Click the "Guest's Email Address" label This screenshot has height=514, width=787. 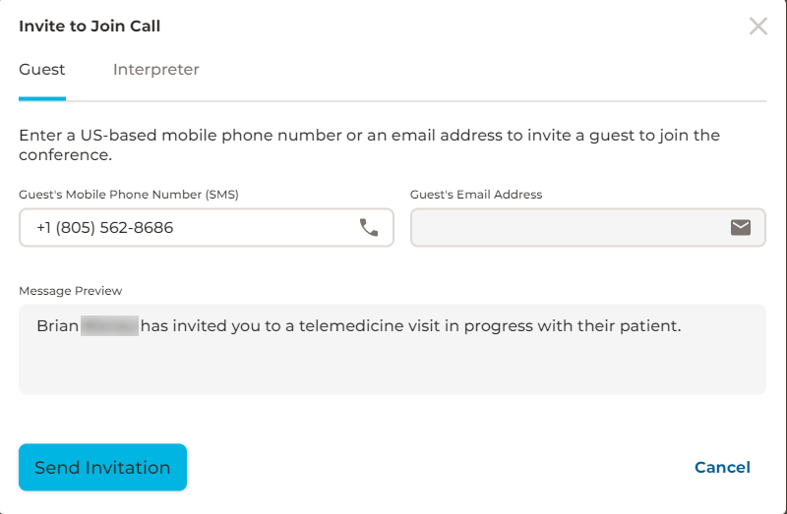[476, 195]
